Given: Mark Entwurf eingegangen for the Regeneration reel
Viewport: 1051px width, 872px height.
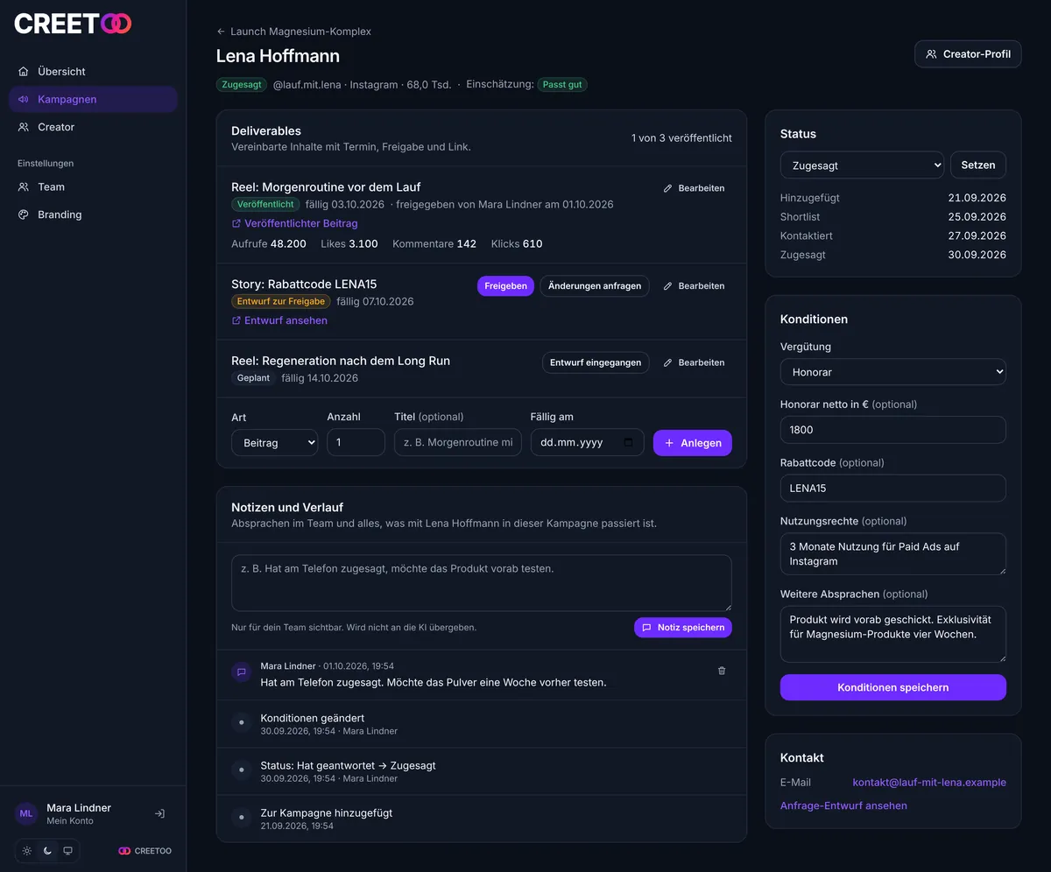Looking at the screenshot, I should tap(596, 362).
